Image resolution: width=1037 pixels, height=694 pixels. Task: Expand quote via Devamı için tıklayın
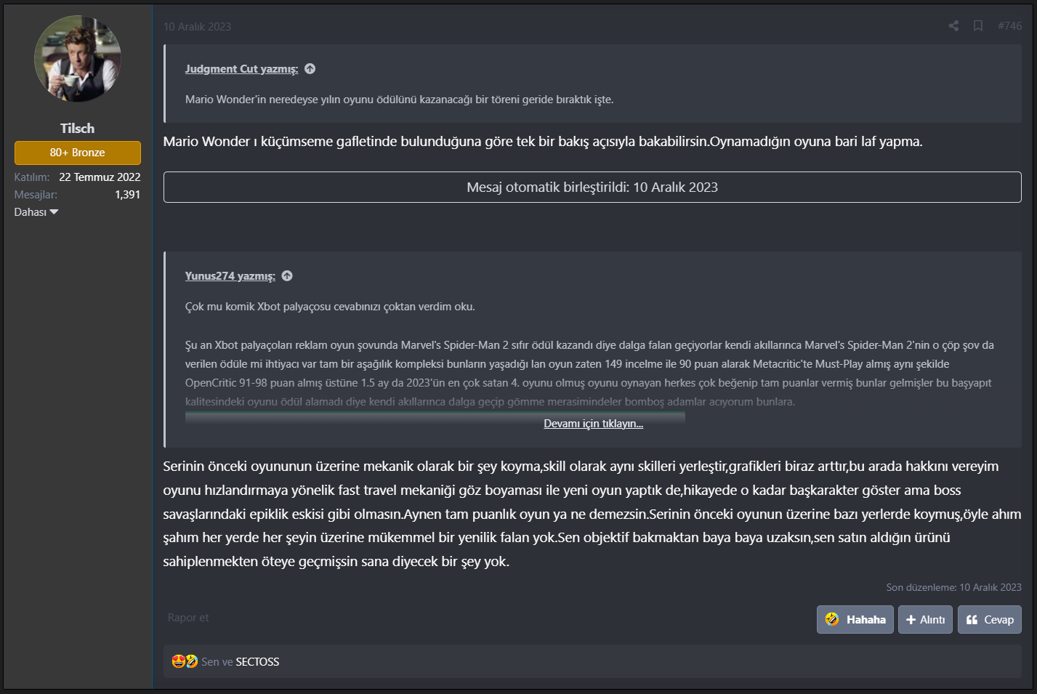593,424
